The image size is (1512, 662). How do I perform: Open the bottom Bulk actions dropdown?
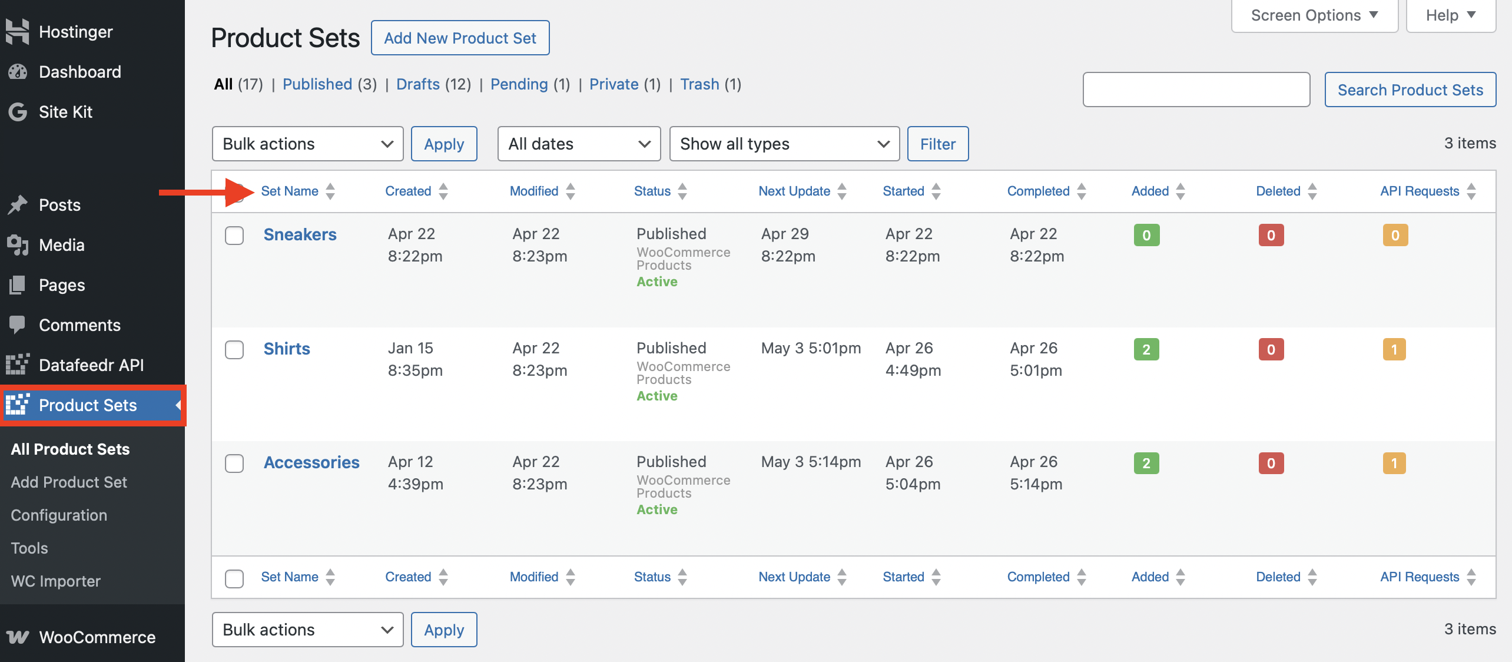307,630
